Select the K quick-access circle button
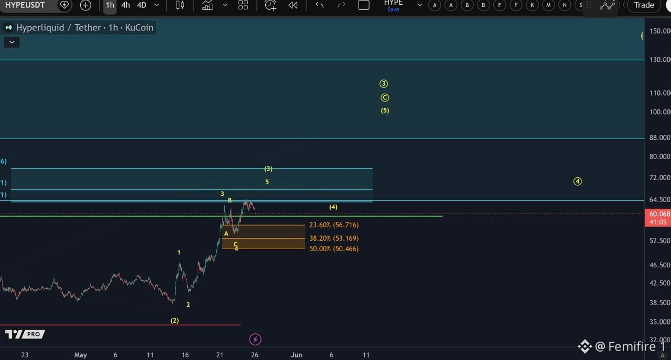Screen dimensions: 671x360 pyautogui.click(x=533, y=5)
